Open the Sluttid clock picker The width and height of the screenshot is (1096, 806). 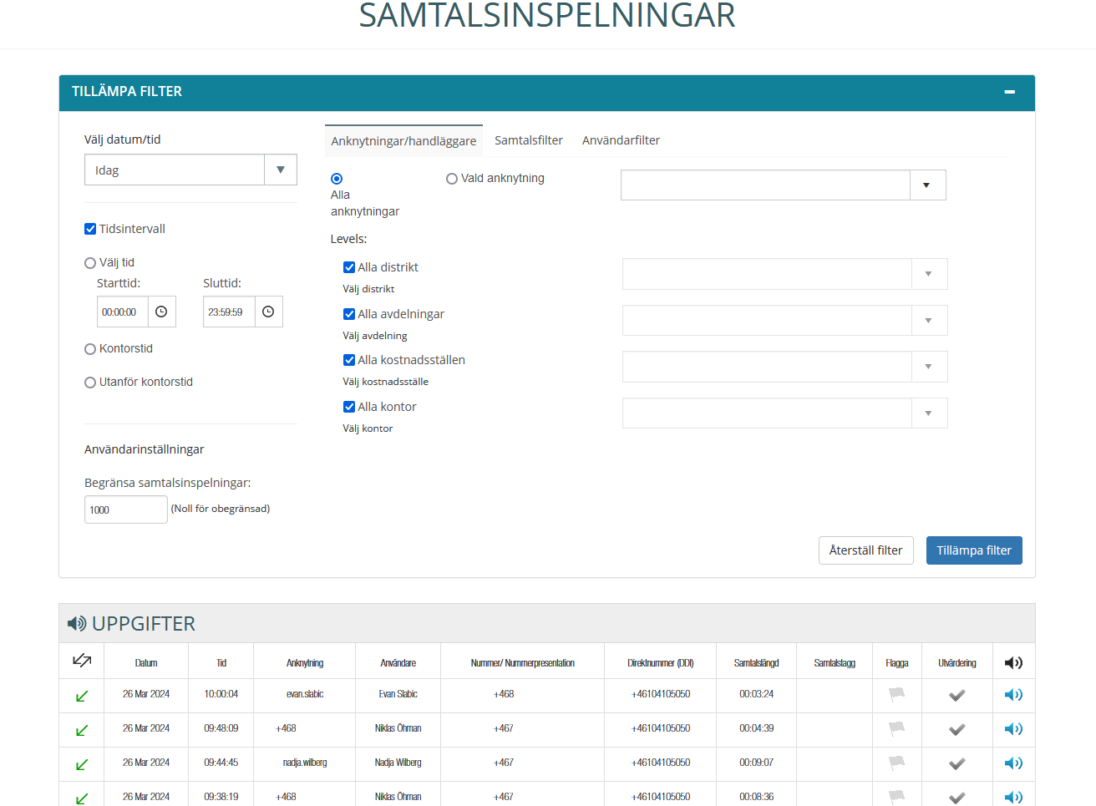(268, 312)
